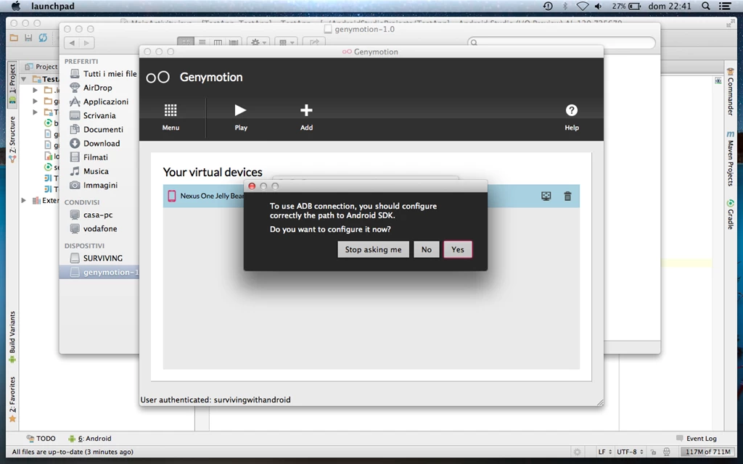Screen dimensions: 743x464
Task: Change UTF-8 file encoding dropdown
Action: click(x=631, y=452)
